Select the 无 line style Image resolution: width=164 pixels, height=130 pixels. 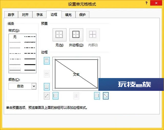pos(15,37)
